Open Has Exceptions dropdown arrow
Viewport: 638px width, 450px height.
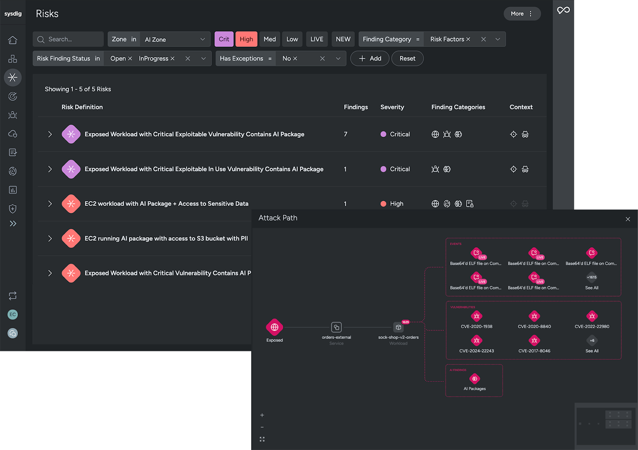[338, 58]
